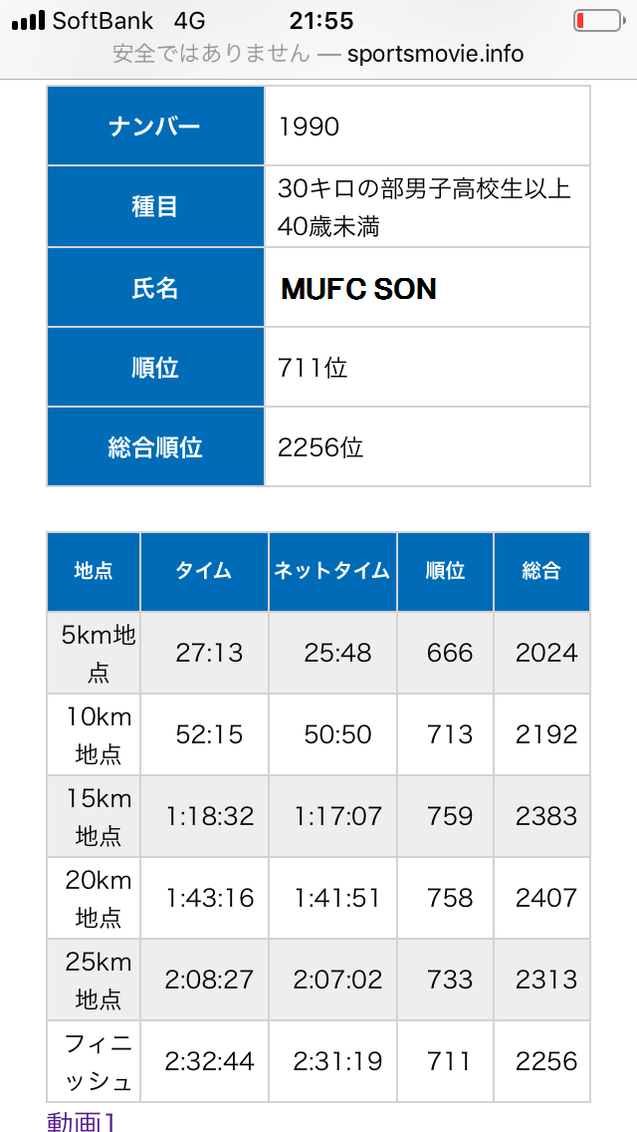The height and width of the screenshot is (1132, 637).
Task: Tap the 地点 column header
Action: click(94, 571)
